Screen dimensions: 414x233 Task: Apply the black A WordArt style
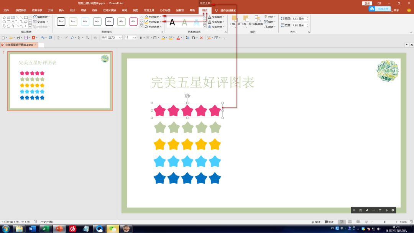(x=172, y=23)
